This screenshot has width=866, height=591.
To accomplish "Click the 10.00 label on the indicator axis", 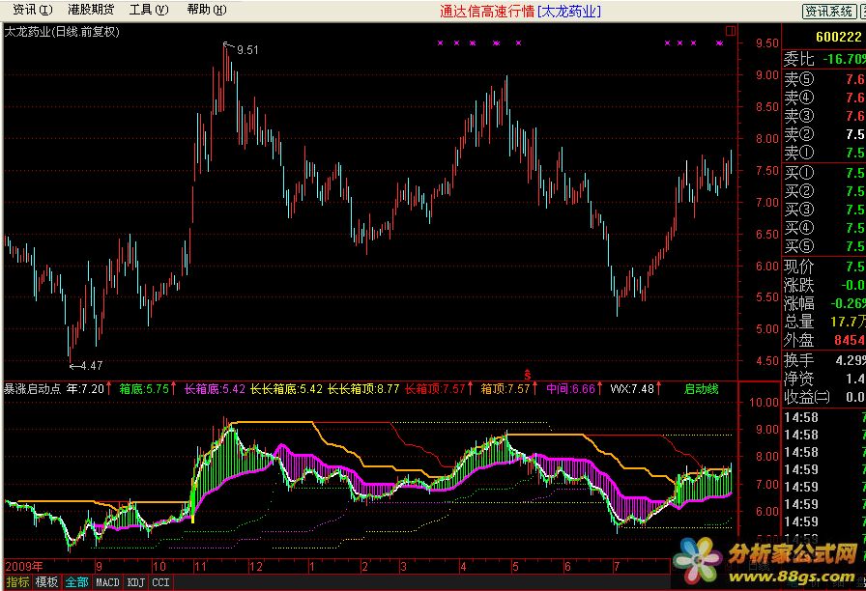I will pos(765,403).
